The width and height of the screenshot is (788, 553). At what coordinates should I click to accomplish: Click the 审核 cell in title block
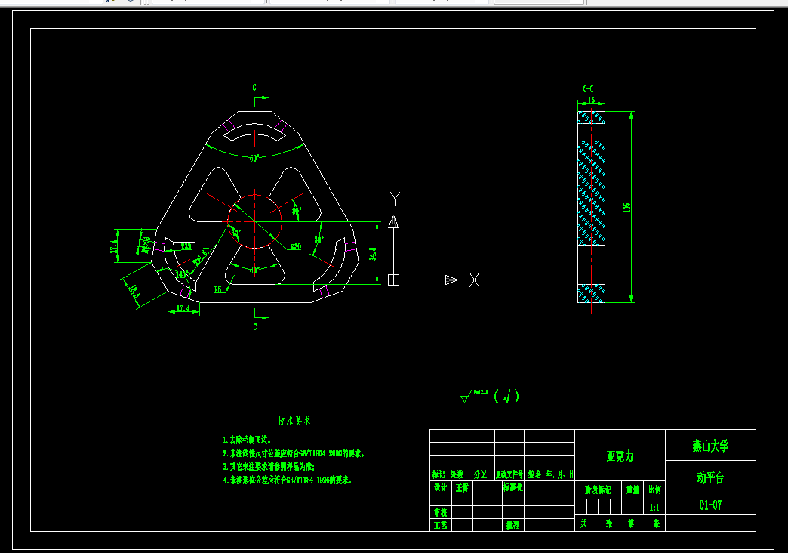[x=441, y=512]
